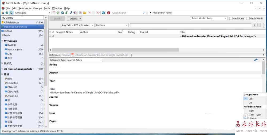Sort by the Title column header

tap(182, 32)
